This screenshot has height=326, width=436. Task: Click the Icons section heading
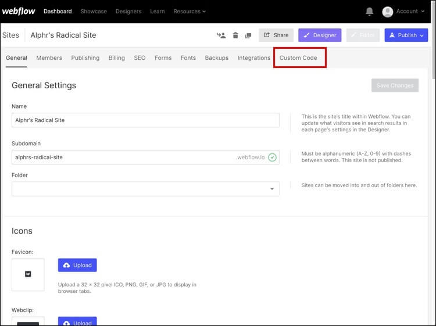coord(22,231)
